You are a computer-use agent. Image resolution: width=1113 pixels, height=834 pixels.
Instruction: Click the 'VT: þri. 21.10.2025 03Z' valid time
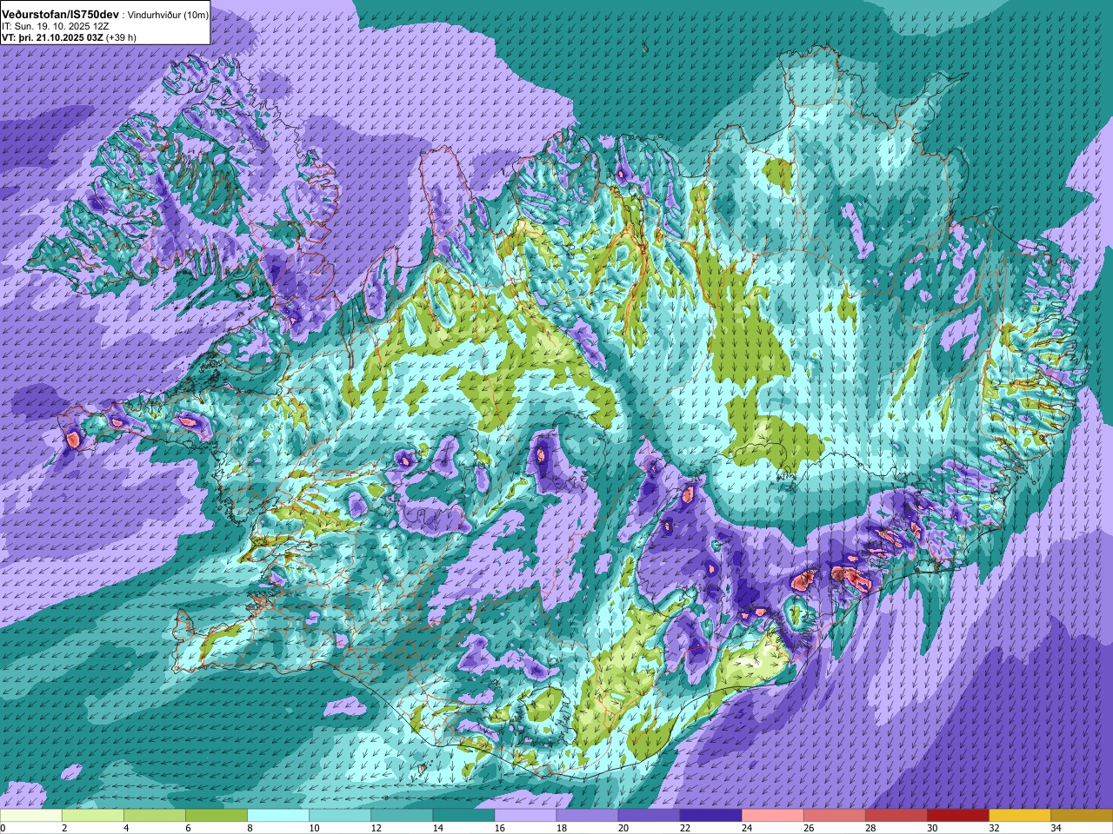(52, 37)
